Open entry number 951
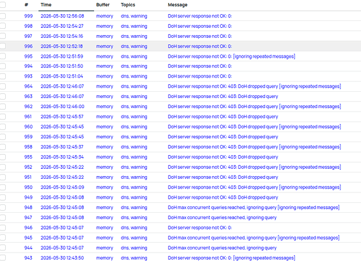Screen dimensions: 361x261 pyautogui.click(x=28, y=177)
